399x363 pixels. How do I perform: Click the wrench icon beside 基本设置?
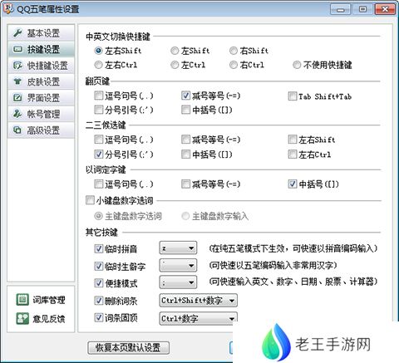(17, 33)
